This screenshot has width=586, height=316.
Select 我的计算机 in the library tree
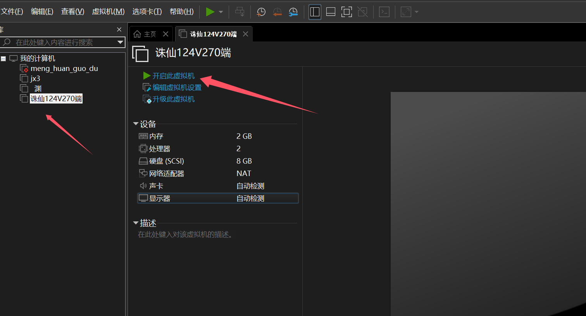38,59
